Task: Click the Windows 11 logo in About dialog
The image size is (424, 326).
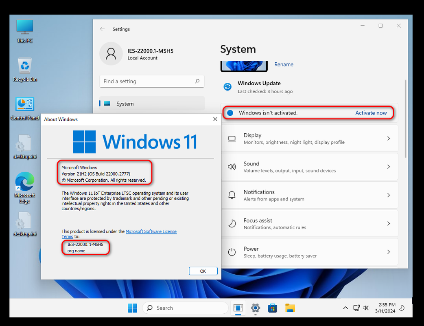Action: pyautogui.click(x=135, y=142)
